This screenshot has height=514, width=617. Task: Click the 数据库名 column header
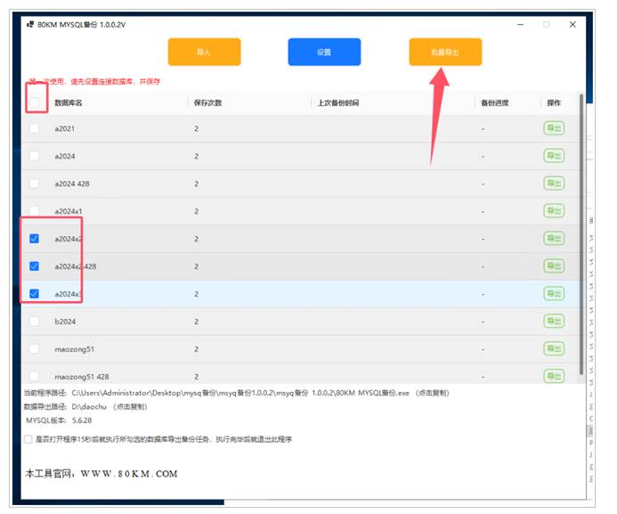(68, 102)
